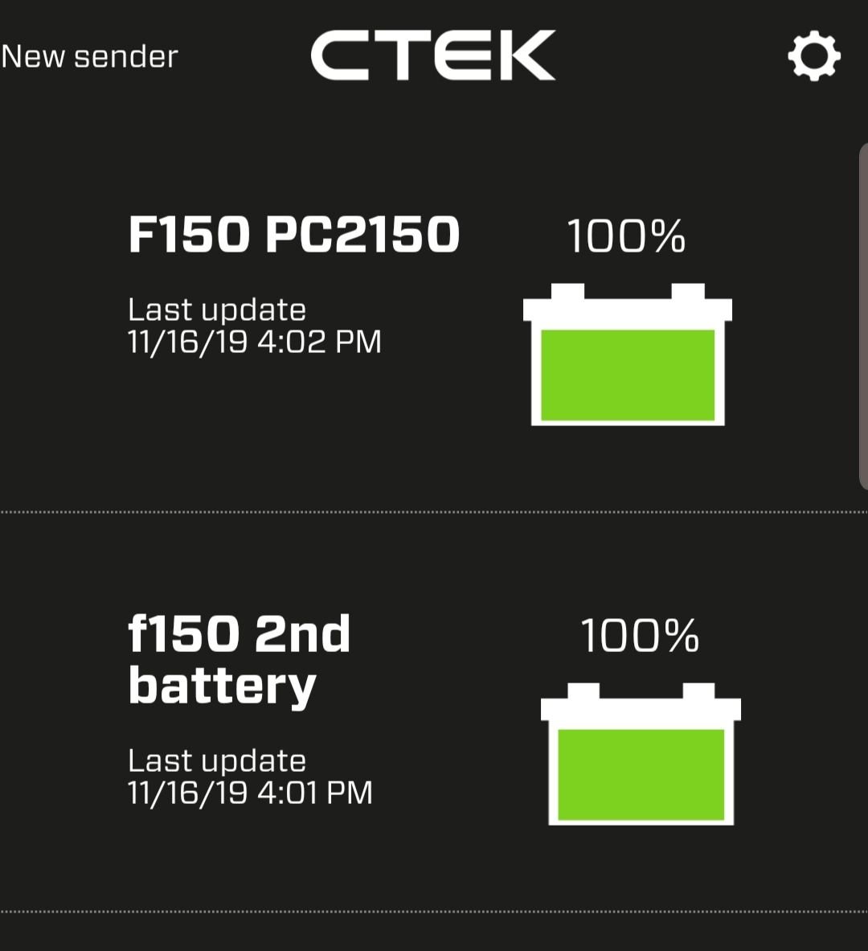
Task: Tap the CTEK logo in the header
Action: (x=432, y=55)
